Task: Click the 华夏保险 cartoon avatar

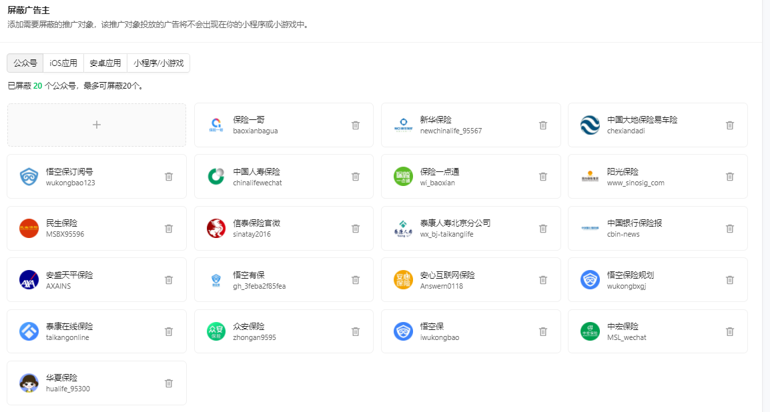Action: click(x=29, y=383)
